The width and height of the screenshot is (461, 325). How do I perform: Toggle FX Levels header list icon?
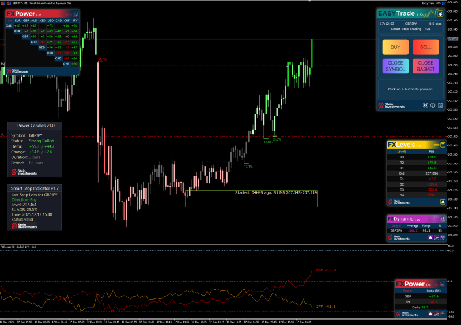443,145
